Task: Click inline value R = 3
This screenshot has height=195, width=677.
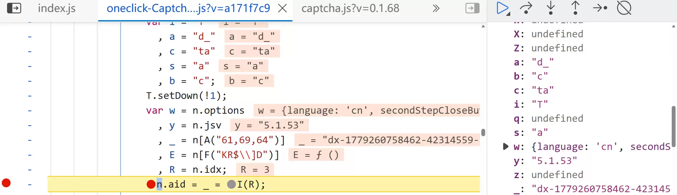Action: [255, 170]
